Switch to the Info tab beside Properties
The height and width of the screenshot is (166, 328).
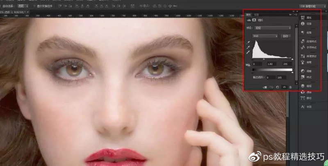pyautogui.click(x=255, y=14)
